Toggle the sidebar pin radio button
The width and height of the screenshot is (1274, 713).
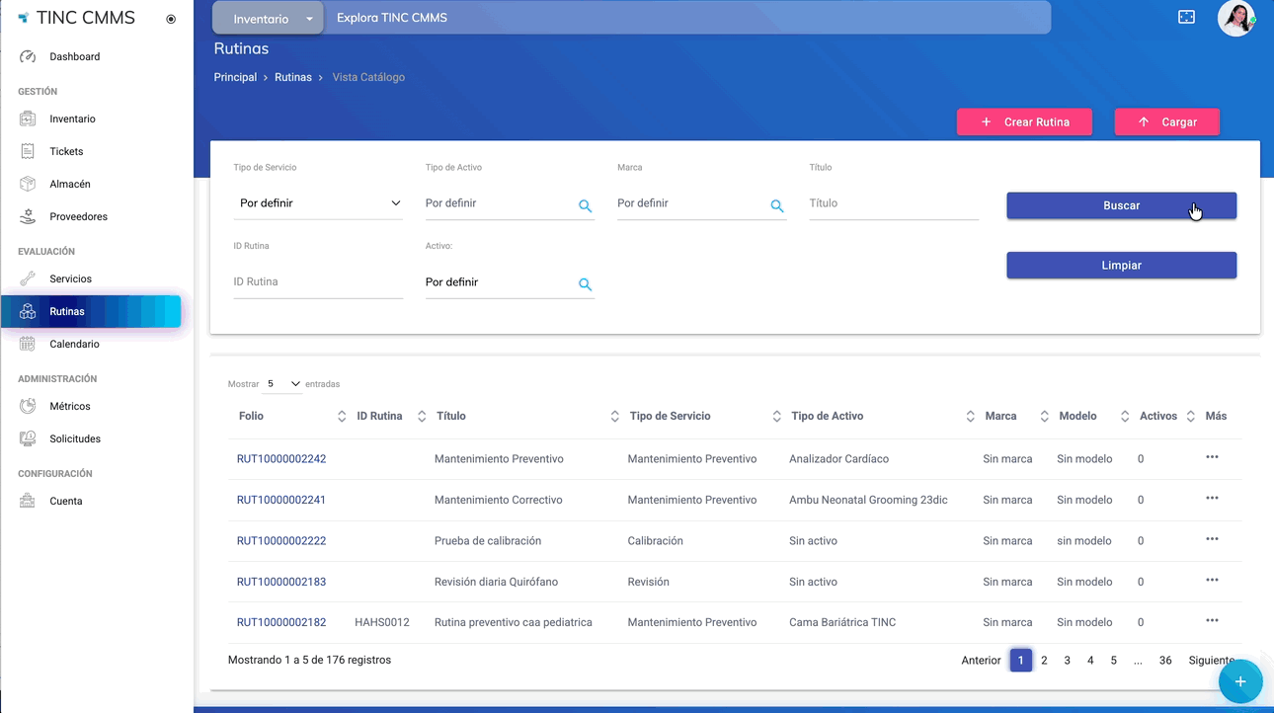(x=171, y=19)
